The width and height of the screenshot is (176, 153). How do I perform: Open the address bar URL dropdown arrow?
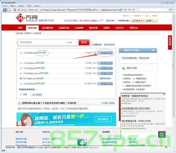[121, 10]
